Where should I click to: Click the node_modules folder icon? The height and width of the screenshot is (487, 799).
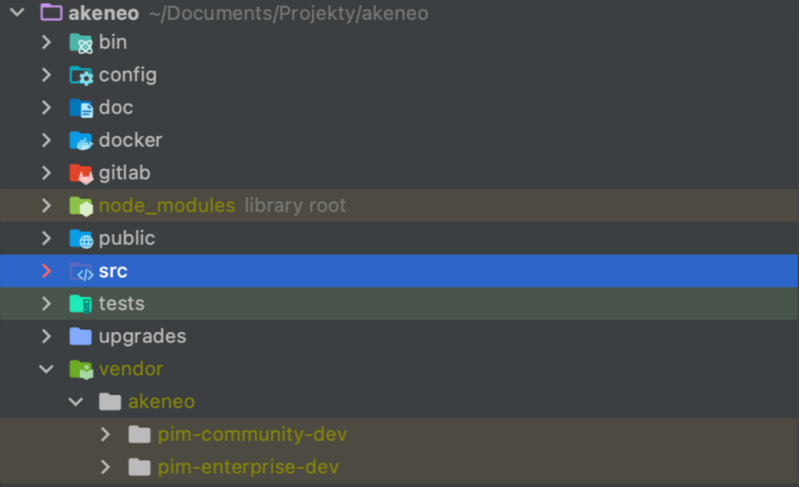point(81,206)
